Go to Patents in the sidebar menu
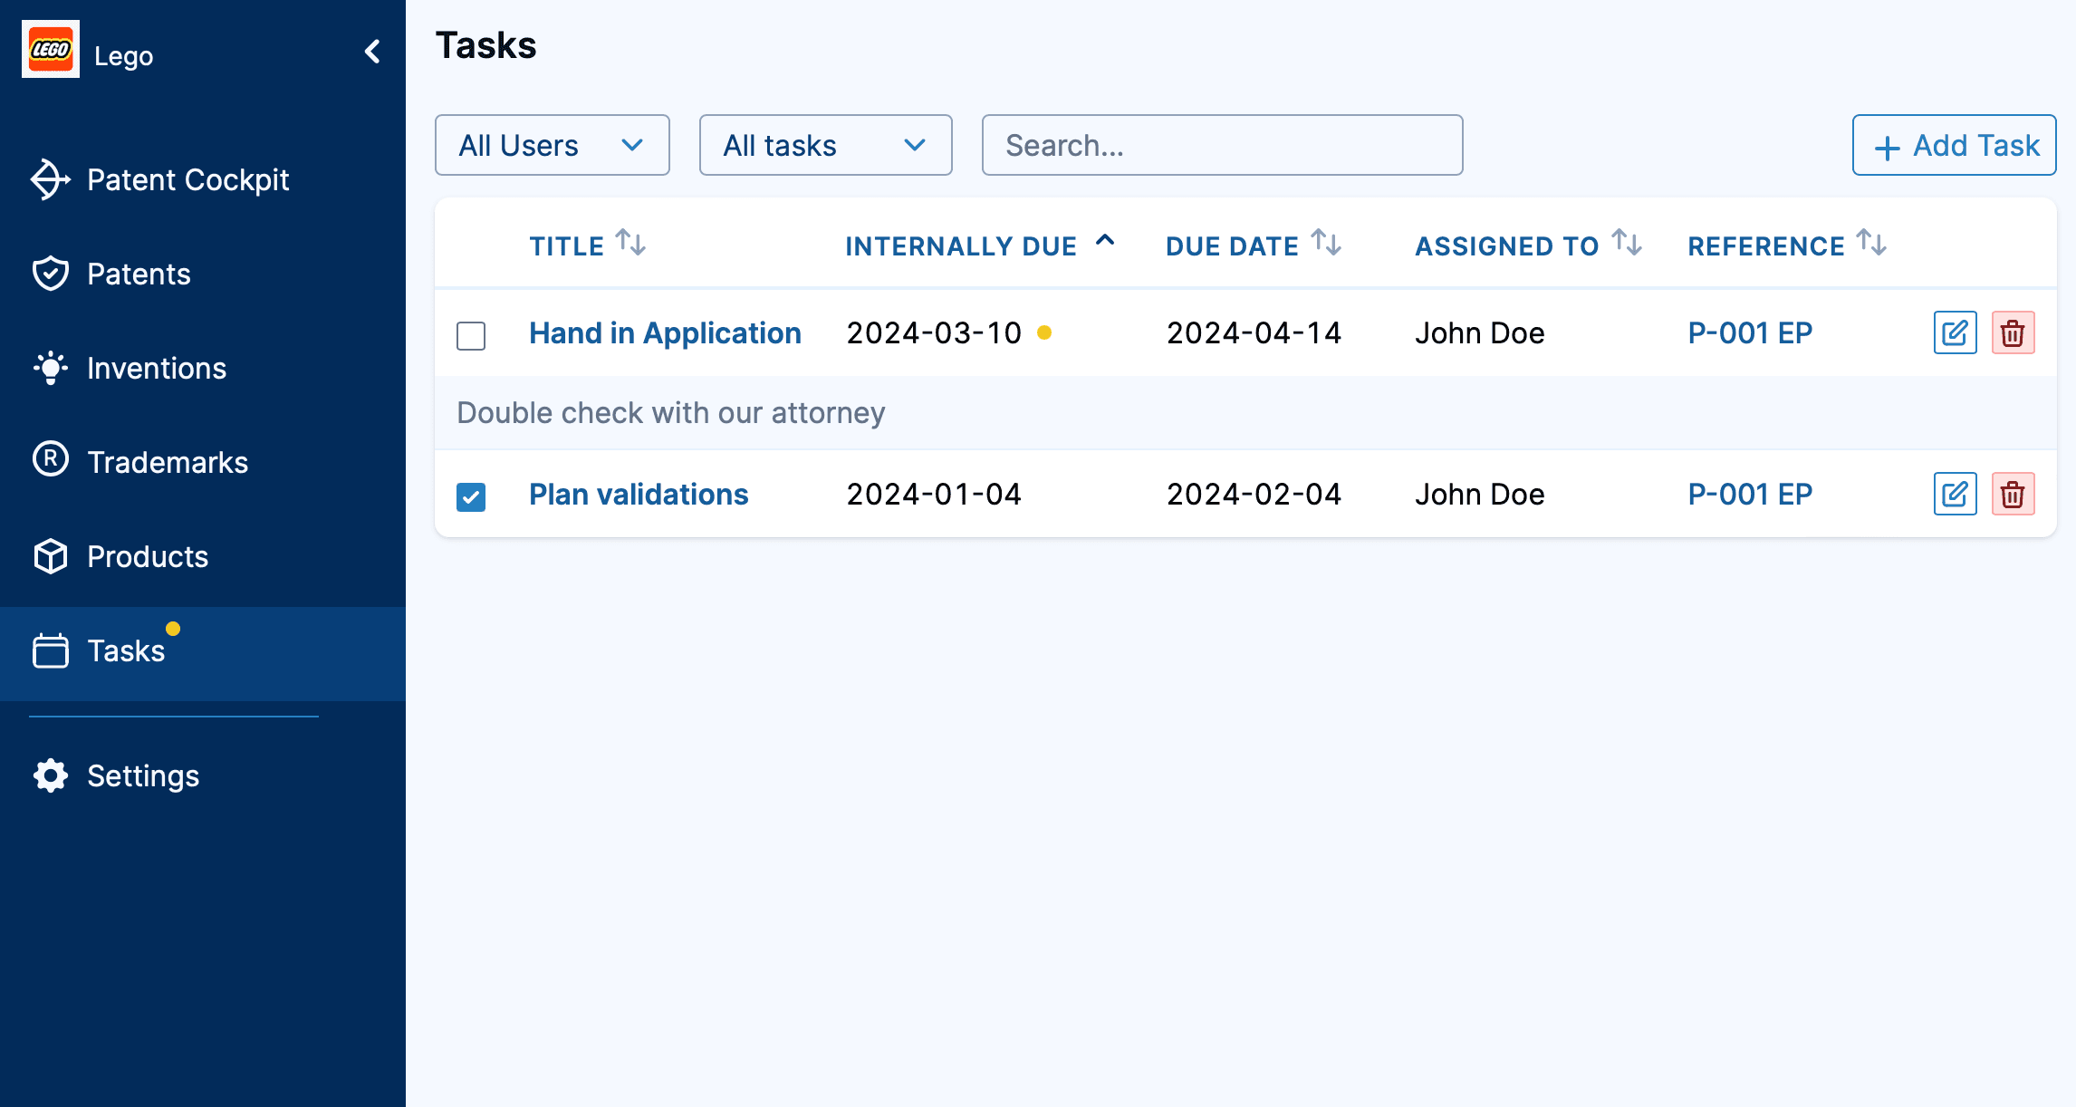This screenshot has height=1107, width=2076. point(138,273)
